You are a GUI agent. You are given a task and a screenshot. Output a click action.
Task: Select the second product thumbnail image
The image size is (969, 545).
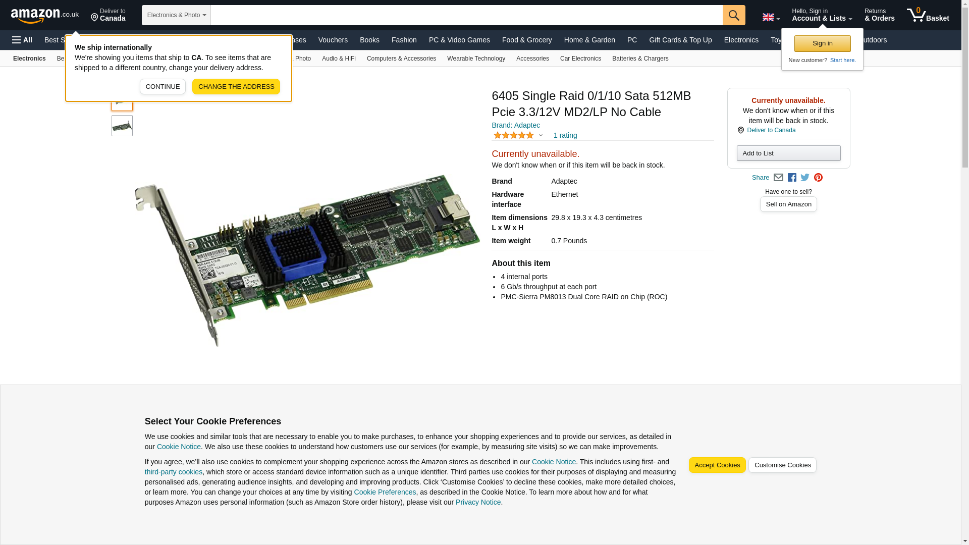pos(122,126)
